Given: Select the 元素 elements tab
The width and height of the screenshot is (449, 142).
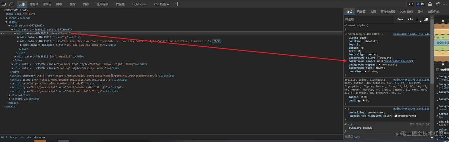Looking at the screenshot, I should click(x=22, y=4).
